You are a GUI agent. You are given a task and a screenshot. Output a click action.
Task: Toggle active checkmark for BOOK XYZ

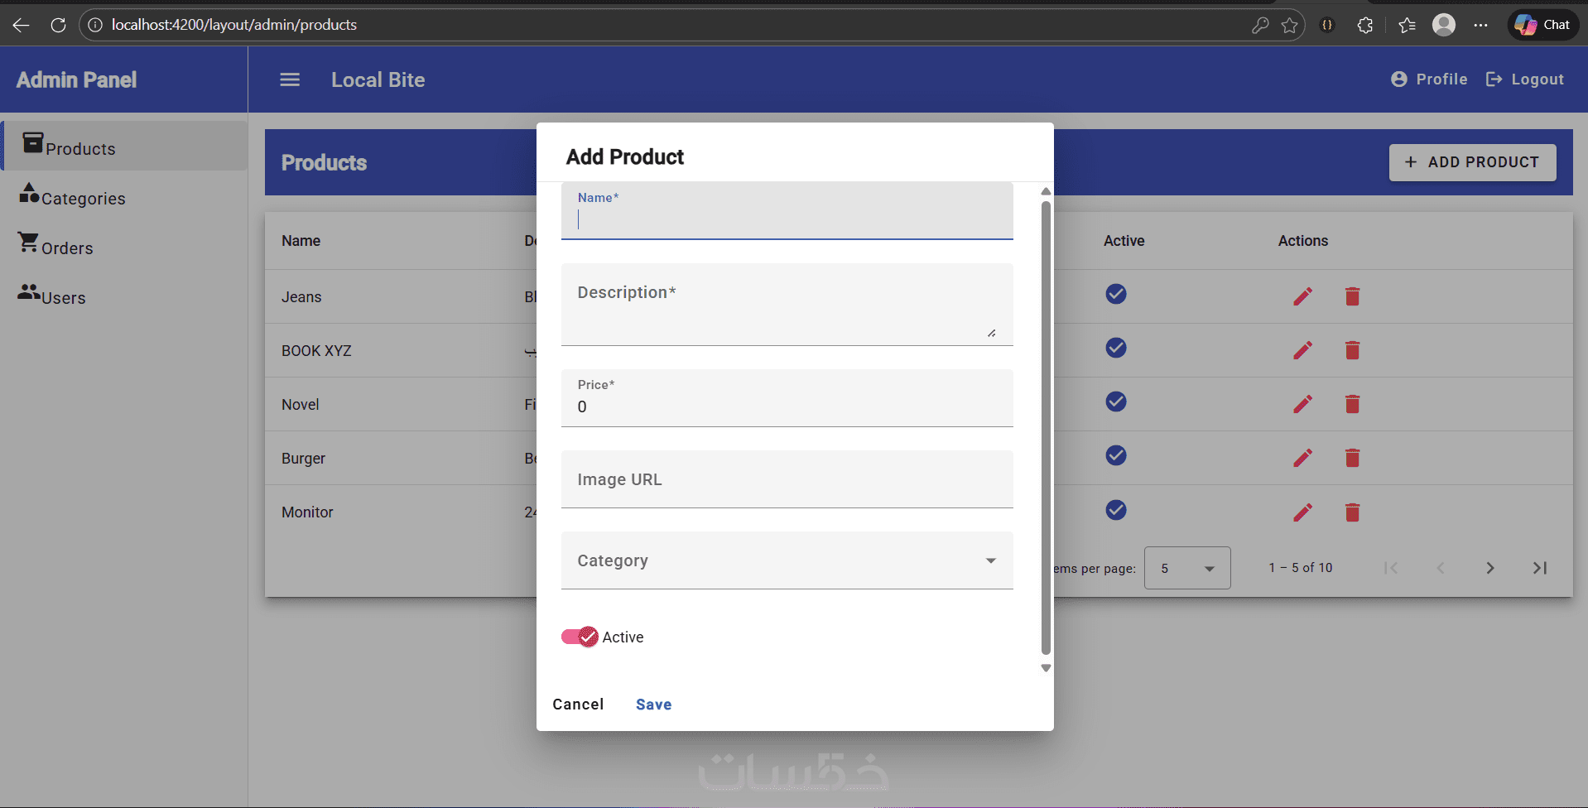tap(1116, 348)
